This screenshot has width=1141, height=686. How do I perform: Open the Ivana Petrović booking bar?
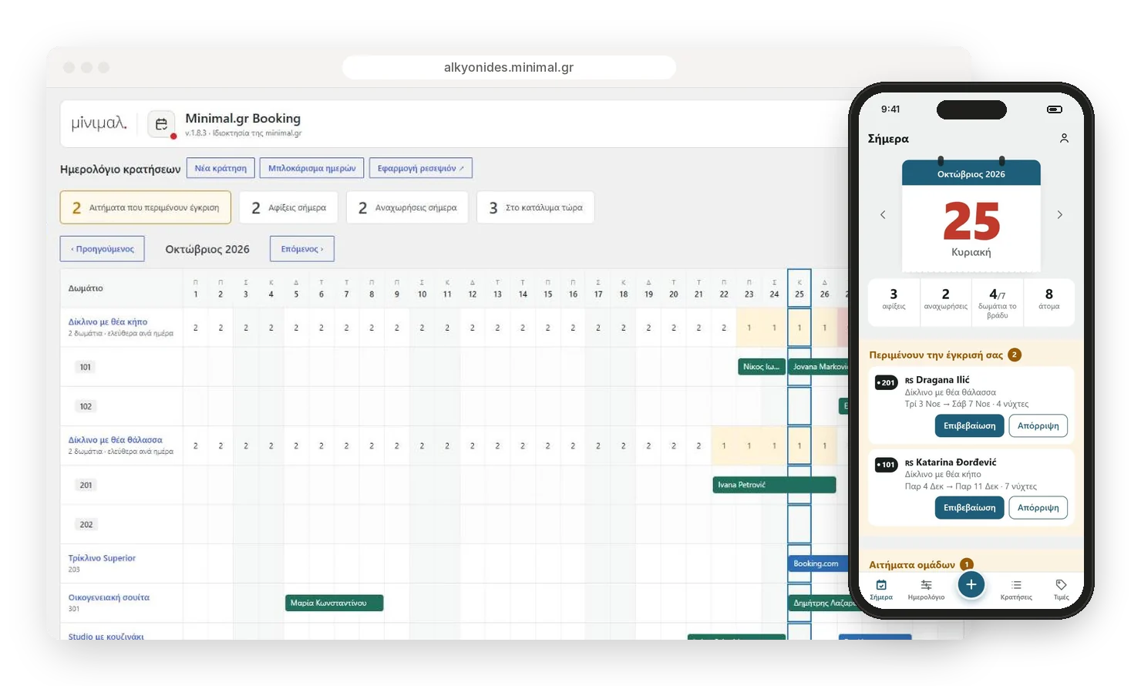pyautogui.click(x=774, y=485)
